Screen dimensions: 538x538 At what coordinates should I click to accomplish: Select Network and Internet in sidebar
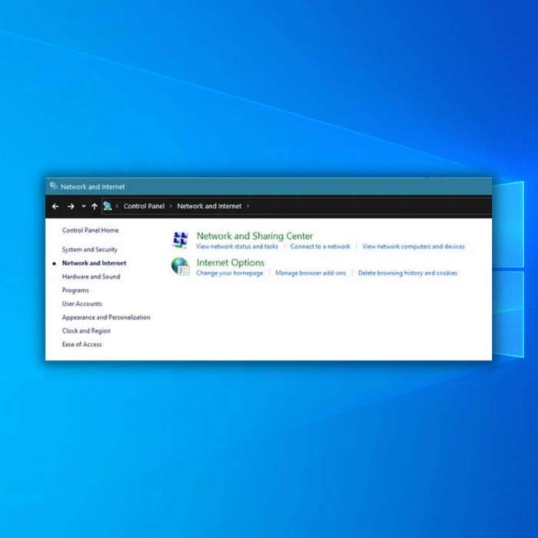[x=94, y=263]
